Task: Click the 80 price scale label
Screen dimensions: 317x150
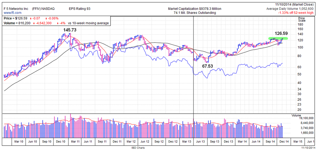Action: [300, 56]
